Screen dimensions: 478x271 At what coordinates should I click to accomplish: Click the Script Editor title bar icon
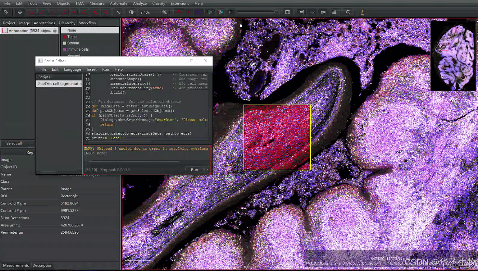40,61
